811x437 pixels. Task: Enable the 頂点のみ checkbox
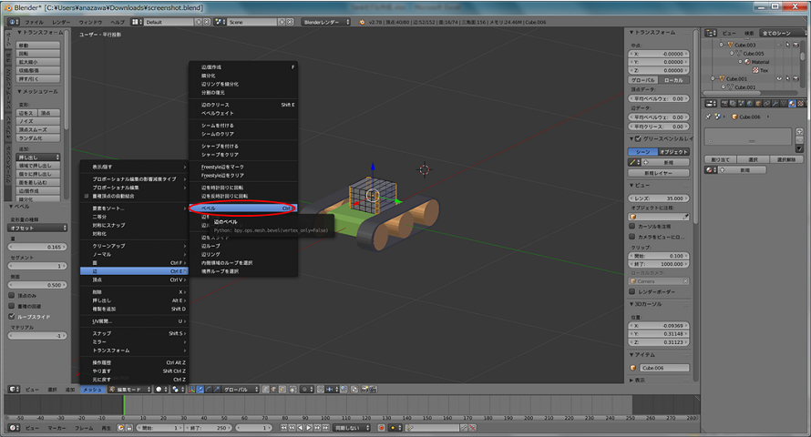pos(11,296)
